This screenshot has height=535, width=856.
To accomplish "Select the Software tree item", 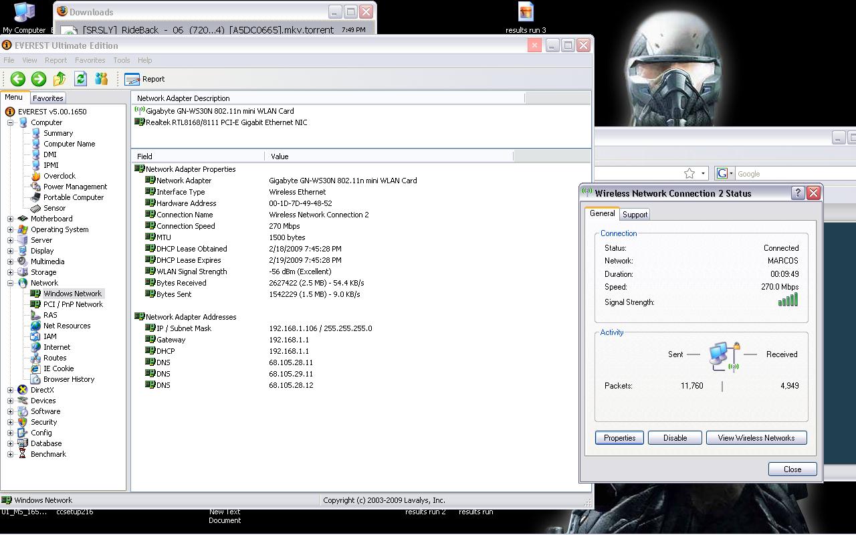I will click(x=45, y=411).
